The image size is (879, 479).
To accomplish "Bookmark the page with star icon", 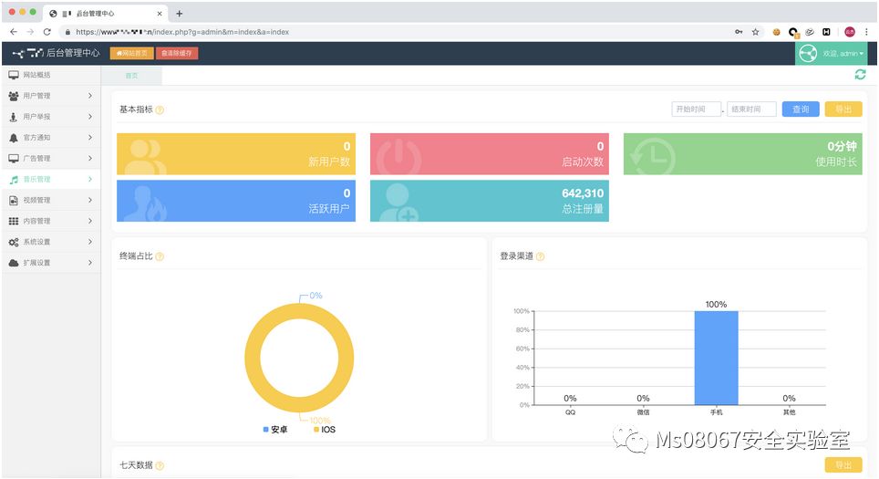I will (x=756, y=32).
